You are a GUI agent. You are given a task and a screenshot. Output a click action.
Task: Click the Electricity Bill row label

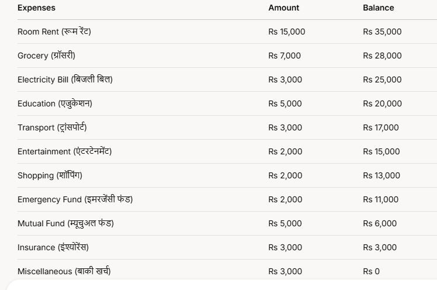pyautogui.click(x=65, y=80)
